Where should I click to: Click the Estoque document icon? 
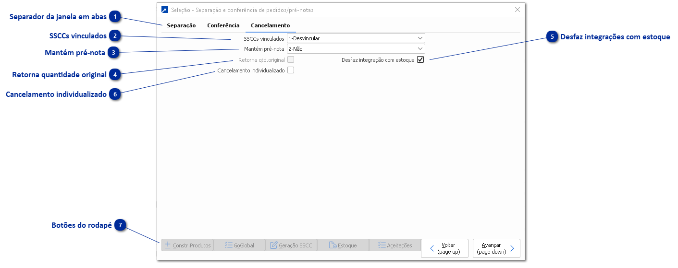[x=333, y=245]
